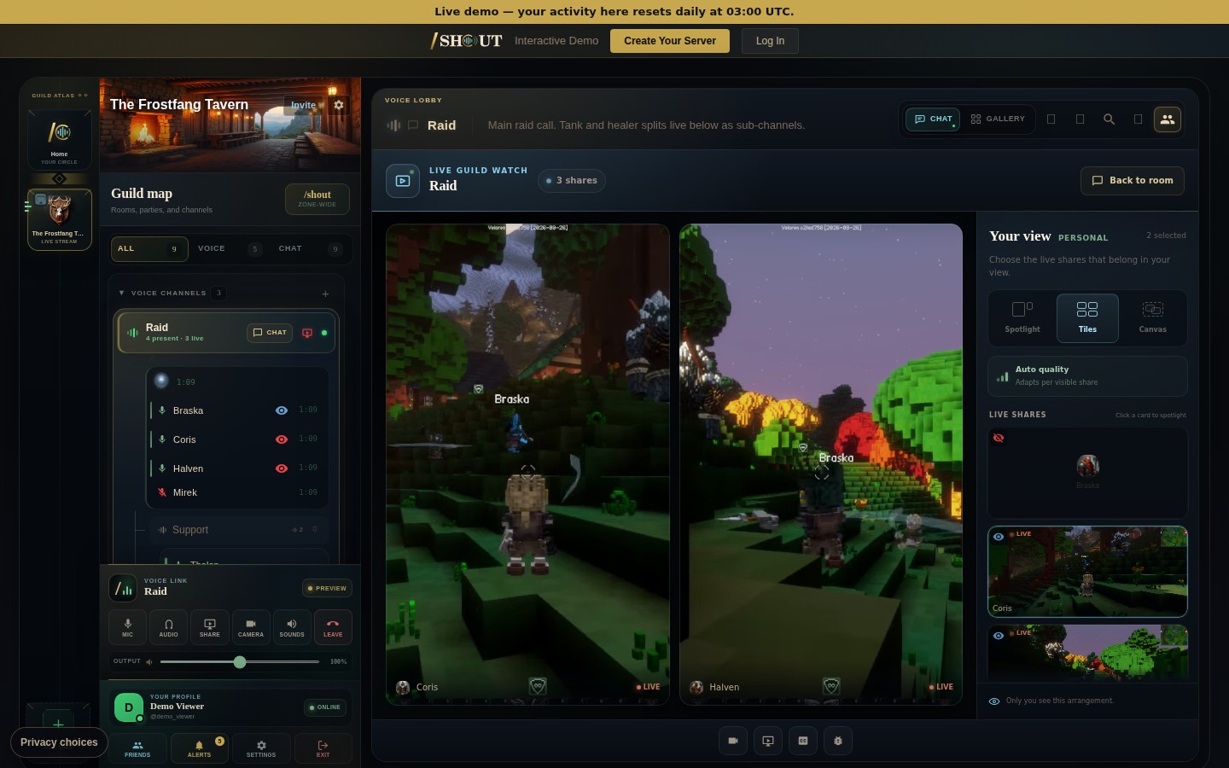Image resolution: width=1229 pixels, height=768 pixels.
Task: Open Chat on the Raid channel row
Action: click(270, 333)
